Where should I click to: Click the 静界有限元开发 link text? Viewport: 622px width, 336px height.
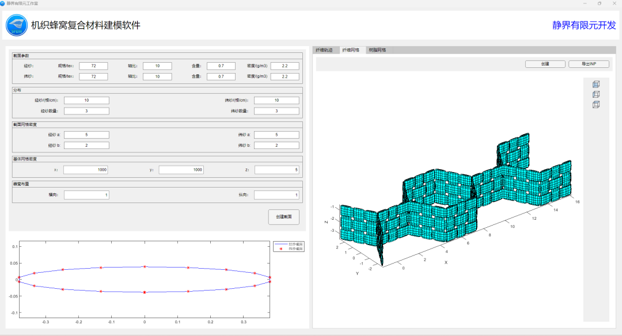(584, 25)
